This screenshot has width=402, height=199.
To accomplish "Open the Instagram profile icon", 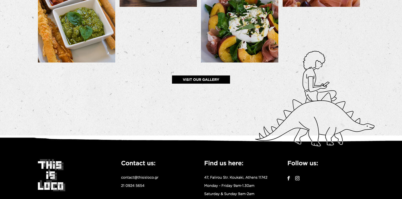I will click(297, 178).
